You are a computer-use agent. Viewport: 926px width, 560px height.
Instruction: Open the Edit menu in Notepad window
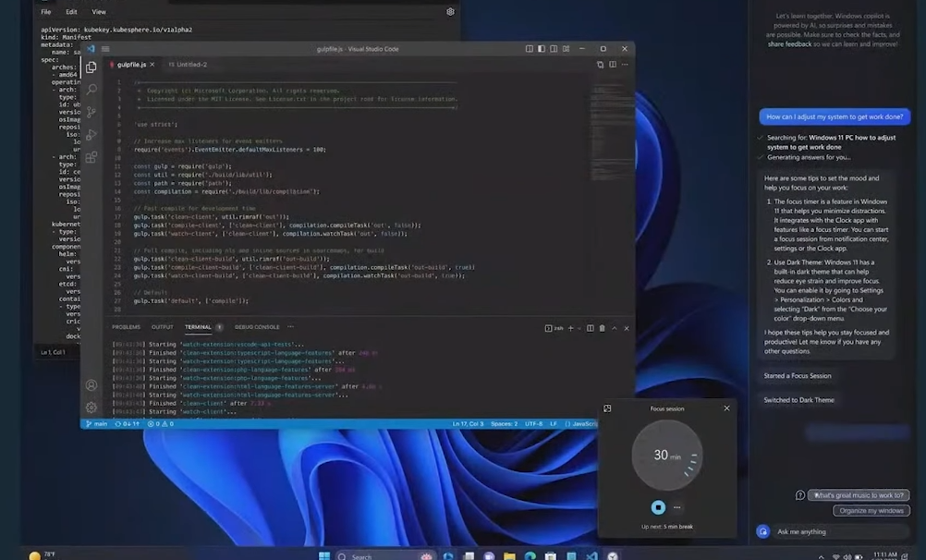(x=71, y=12)
